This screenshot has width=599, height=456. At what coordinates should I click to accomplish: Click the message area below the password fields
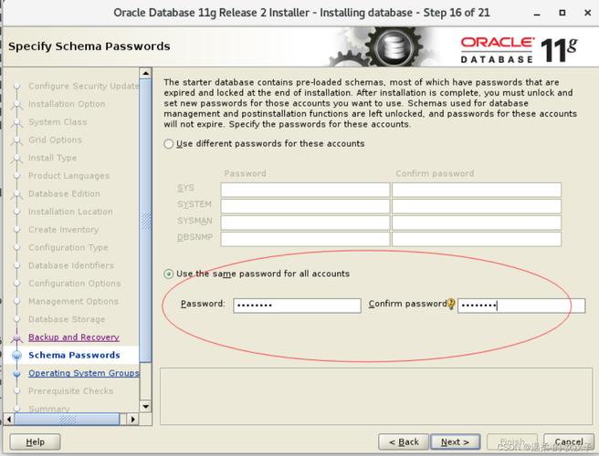(x=376, y=397)
